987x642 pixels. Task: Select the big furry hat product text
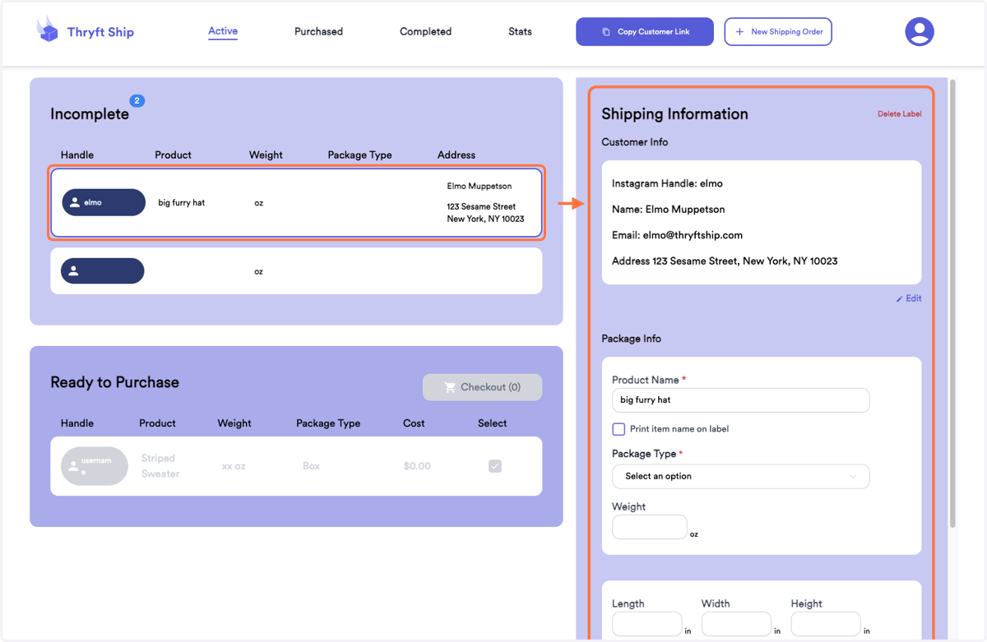(x=182, y=203)
